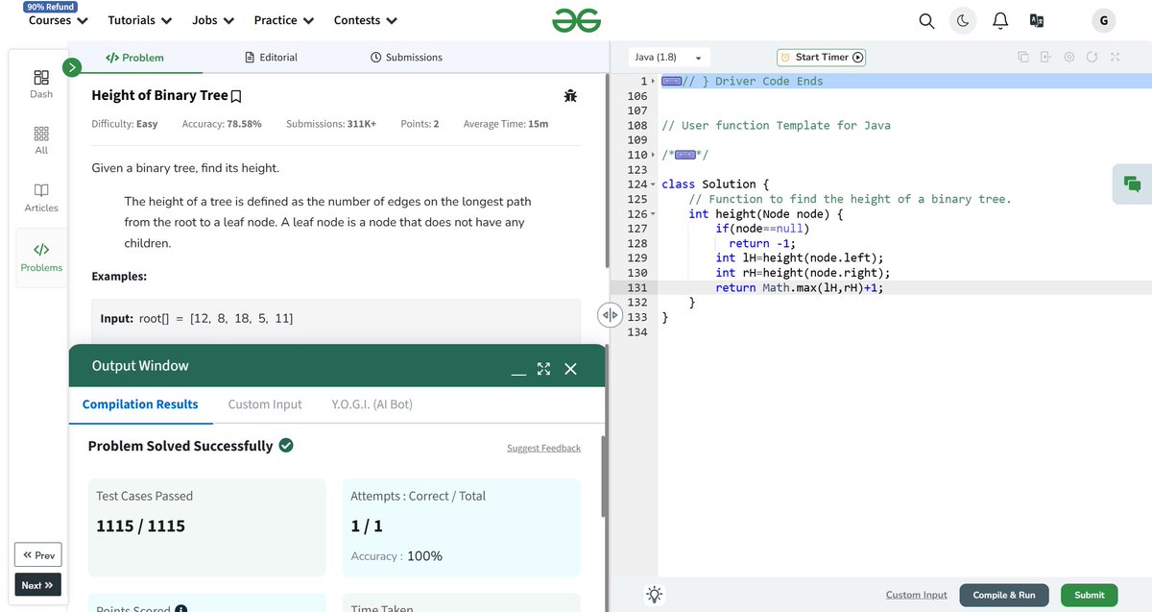Click the Points Scored info icon
The image size is (1152, 612).
tap(180, 608)
